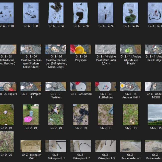Click the Gr. Z - Mikroplastik 2 thumbnail
162x162 pixels.
click(81, 146)
